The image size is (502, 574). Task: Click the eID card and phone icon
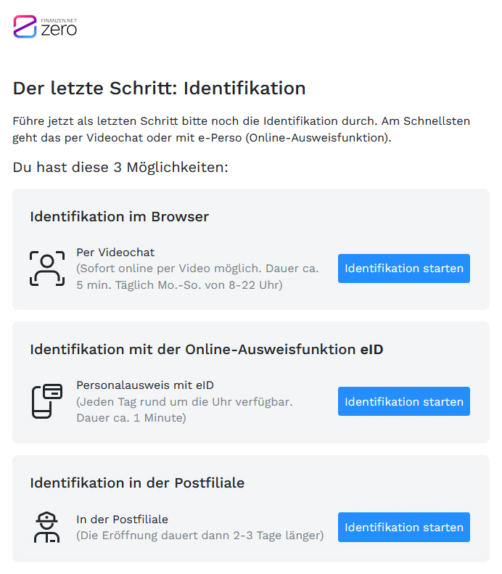click(47, 401)
